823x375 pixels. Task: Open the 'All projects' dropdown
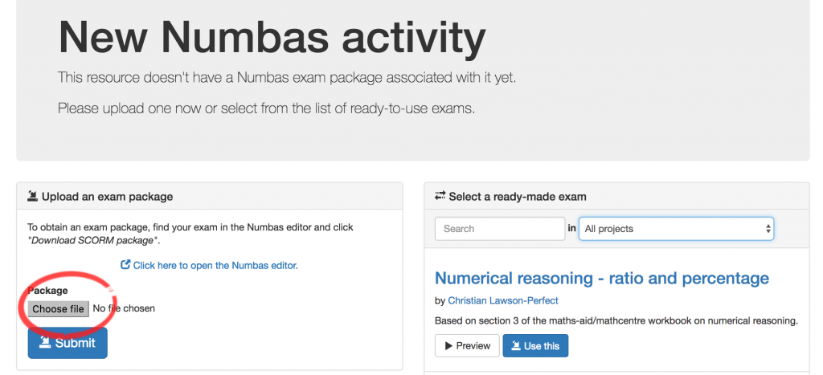(676, 229)
